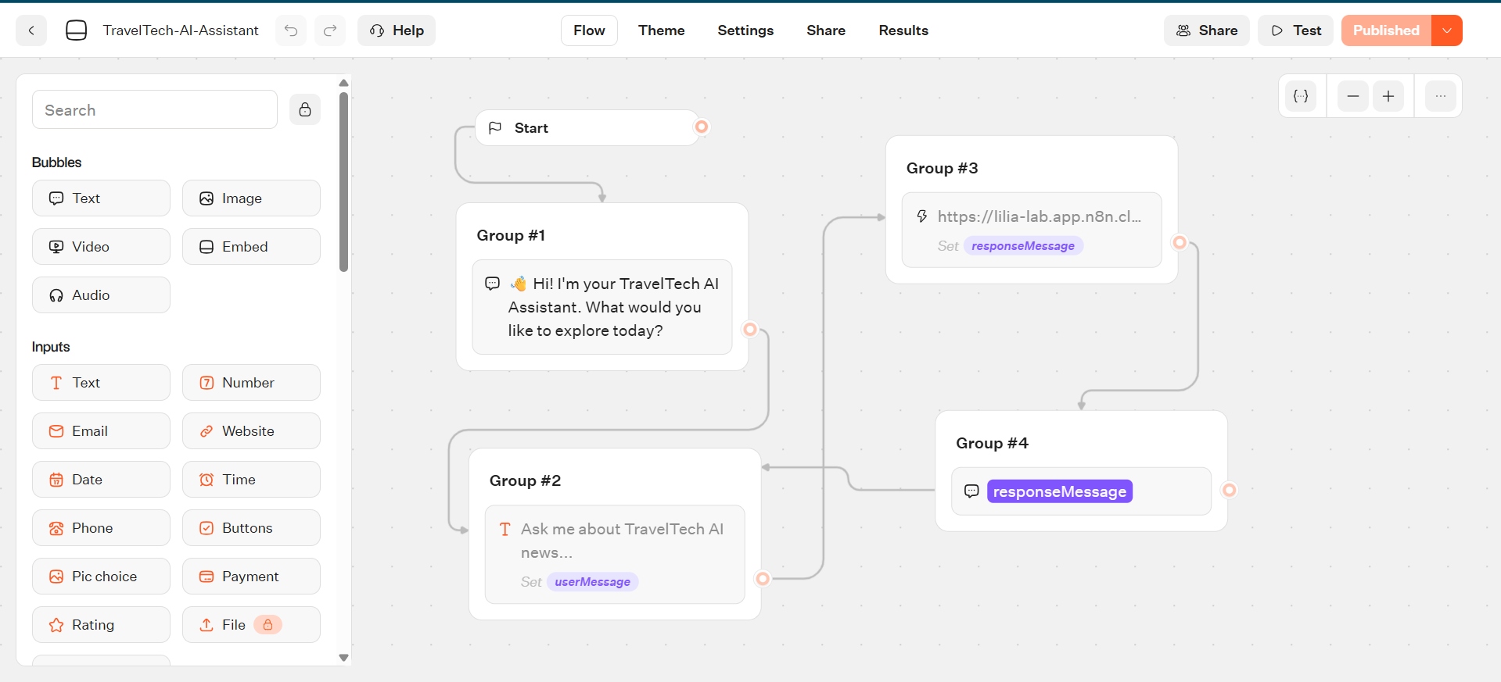Viewport: 1501px width, 682px height.
Task: Add a File upload input block
Action: coord(251,625)
